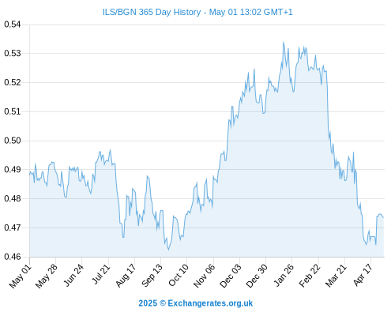The image size is (391, 316).
Task: Click the Nov 06 date label
Action: coord(204,276)
